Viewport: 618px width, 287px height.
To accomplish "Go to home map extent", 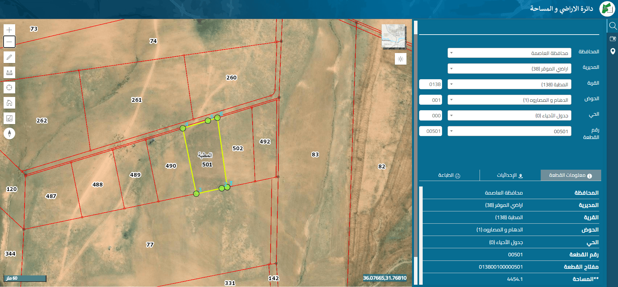I will point(9,103).
